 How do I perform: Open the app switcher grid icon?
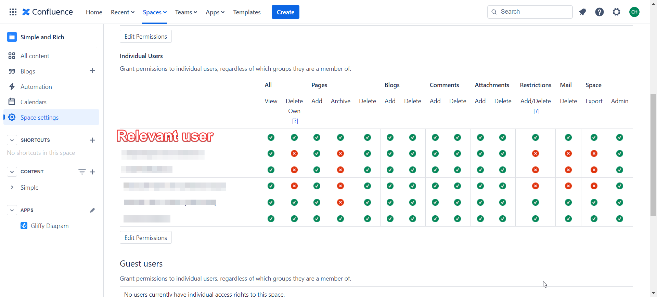tap(13, 12)
